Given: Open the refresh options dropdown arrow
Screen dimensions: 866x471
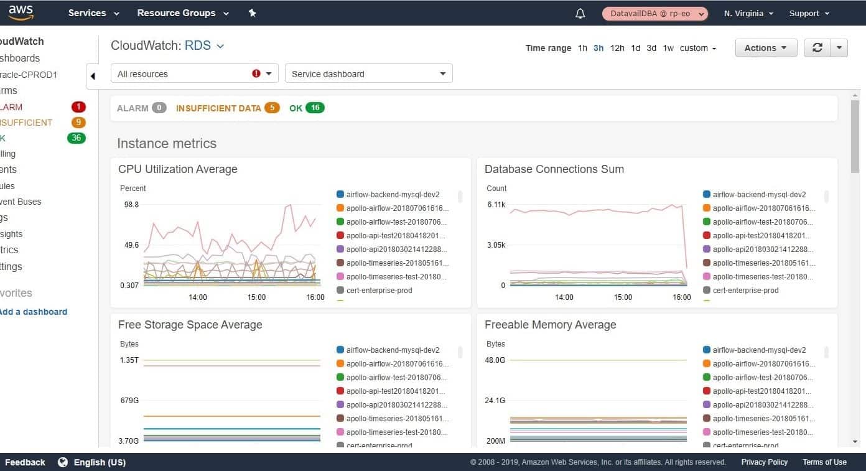Looking at the screenshot, I should click(839, 48).
